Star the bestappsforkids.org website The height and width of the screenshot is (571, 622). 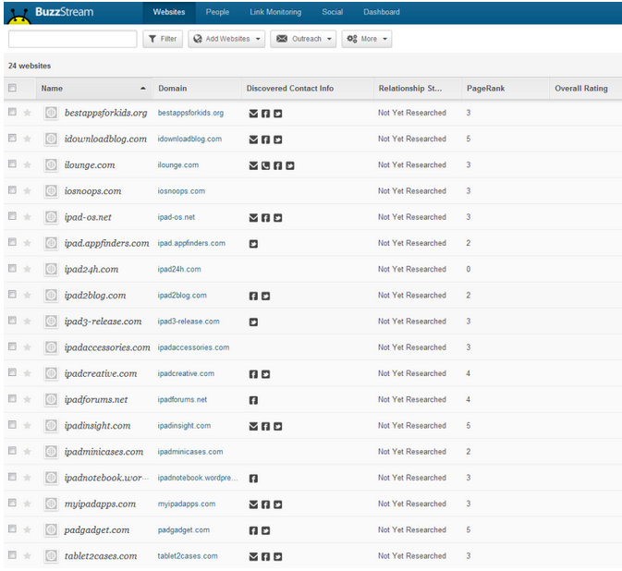tap(27, 113)
